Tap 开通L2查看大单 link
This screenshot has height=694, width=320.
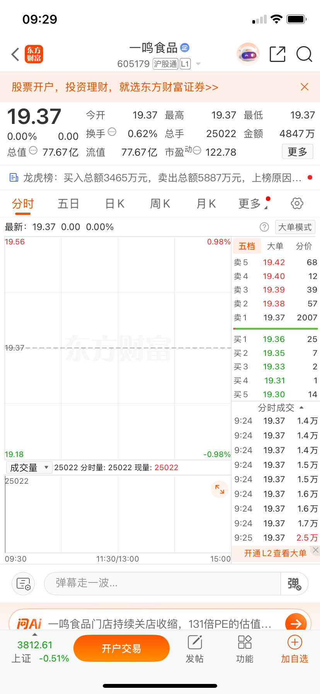275,553
